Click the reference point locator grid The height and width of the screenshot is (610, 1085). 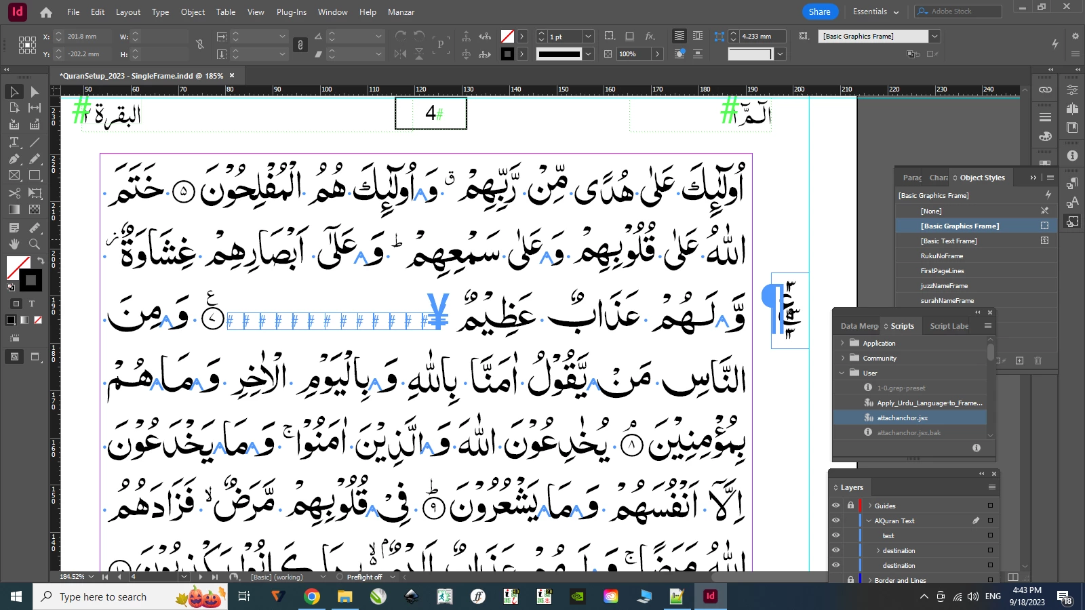tap(27, 45)
